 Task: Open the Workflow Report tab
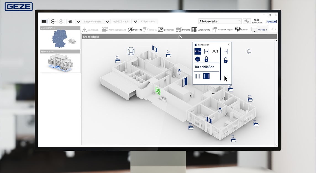222,29
